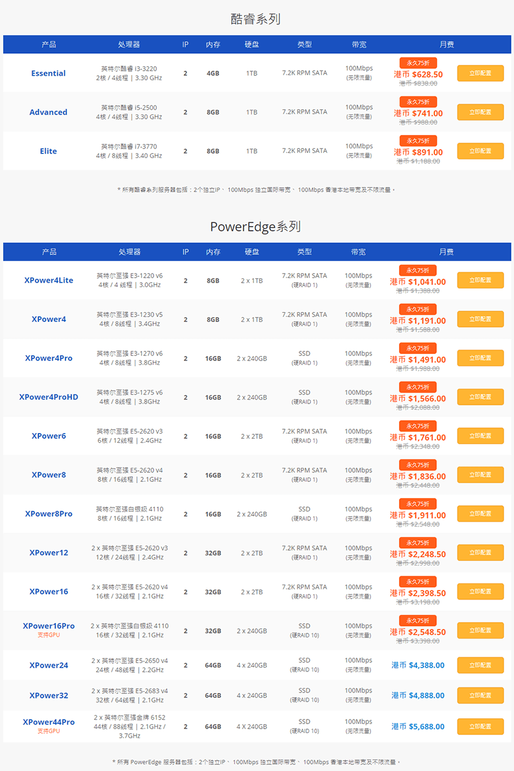The width and height of the screenshot is (514, 771).
Task: Click the Advanced plan 立即配置 button
Action: (480, 112)
